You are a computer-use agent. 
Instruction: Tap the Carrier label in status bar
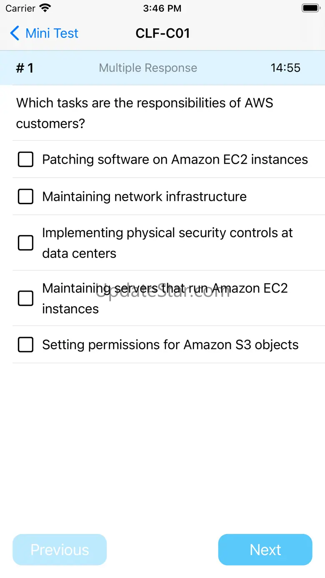point(20,8)
